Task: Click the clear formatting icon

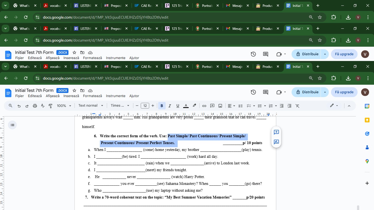Action: pos(298,106)
